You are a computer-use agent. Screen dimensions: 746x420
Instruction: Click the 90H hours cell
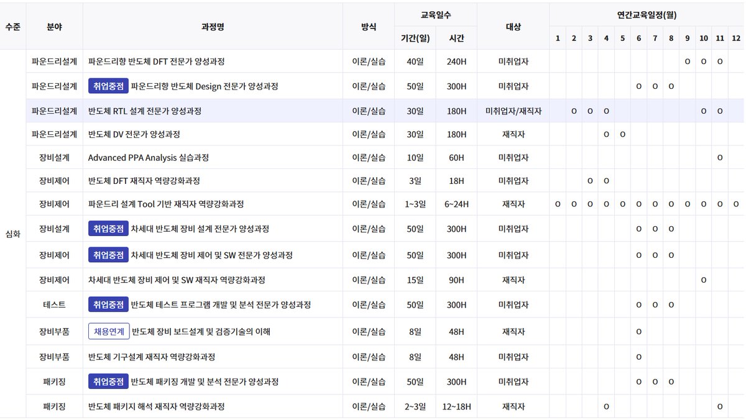pos(456,280)
